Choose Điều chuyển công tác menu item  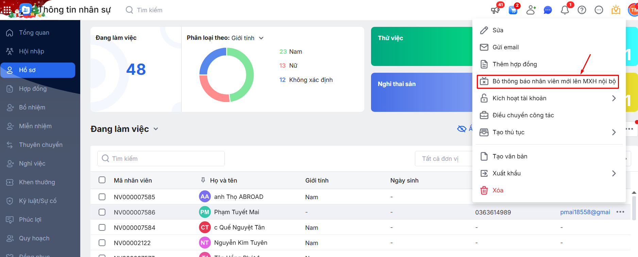coord(523,115)
